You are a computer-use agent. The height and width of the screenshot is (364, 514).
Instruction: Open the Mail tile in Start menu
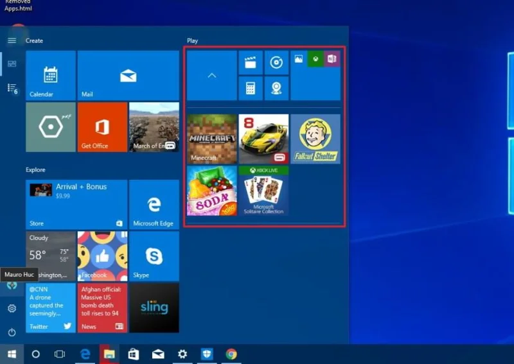click(128, 75)
